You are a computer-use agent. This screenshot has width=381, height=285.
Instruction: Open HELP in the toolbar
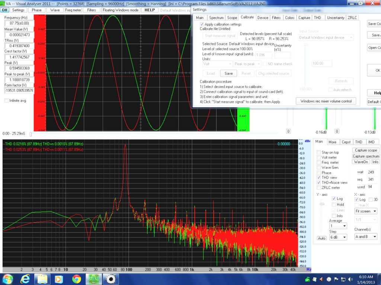pos(150,10)
